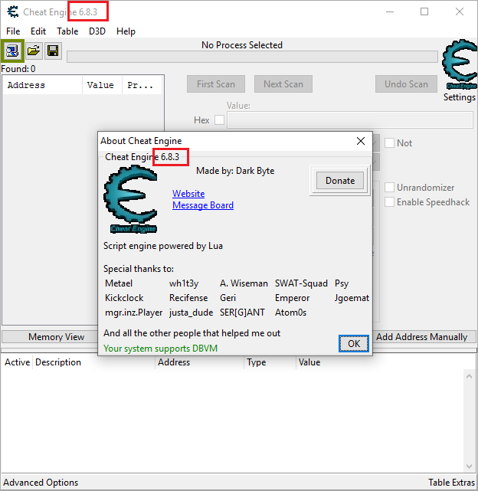
Task: Open the D3D menu
Action: [x=97, y=31]
